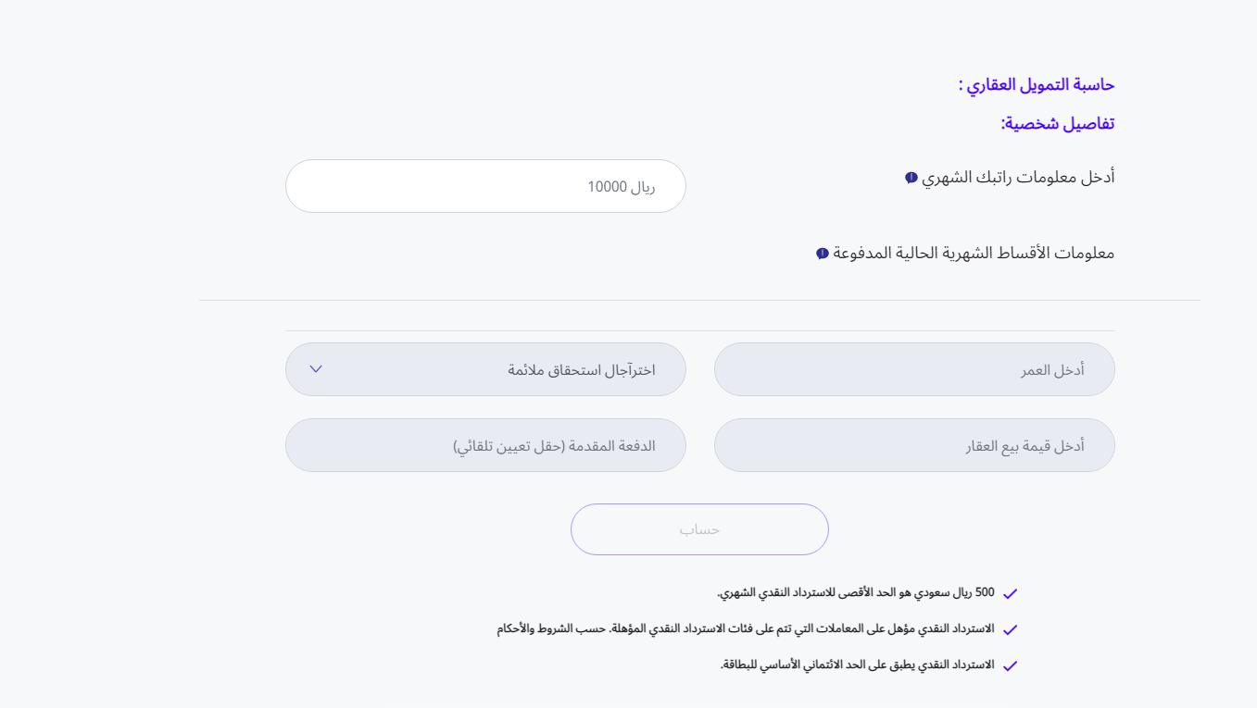Image resolution: width=1257 pixels, height=708 pixels.
Task: Click checkmark beside الحد الائتماني الأساسي للبطاقة line
Action: pos(1010,665)
